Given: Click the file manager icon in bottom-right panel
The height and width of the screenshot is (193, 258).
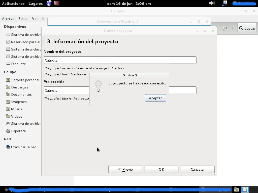Looking at the screenshot, I should [237, 189].
